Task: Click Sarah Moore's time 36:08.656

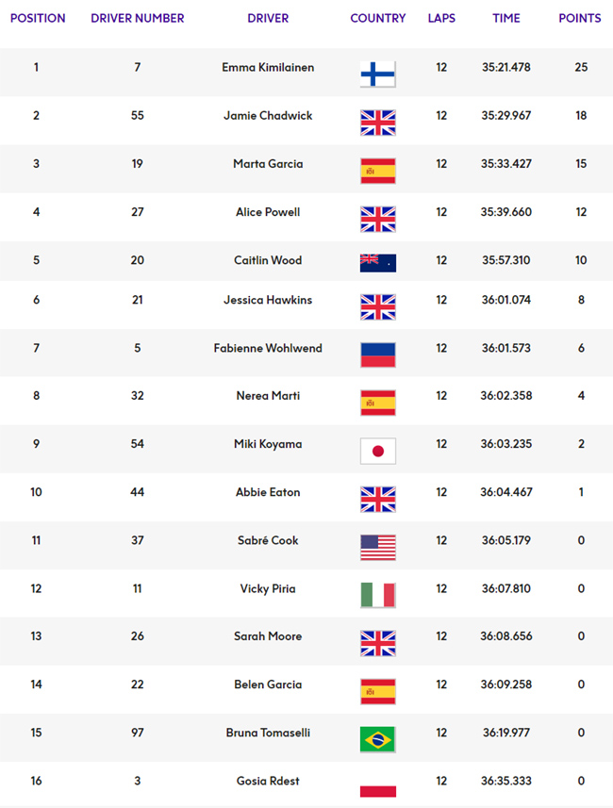Action: [x=506, y=636]
